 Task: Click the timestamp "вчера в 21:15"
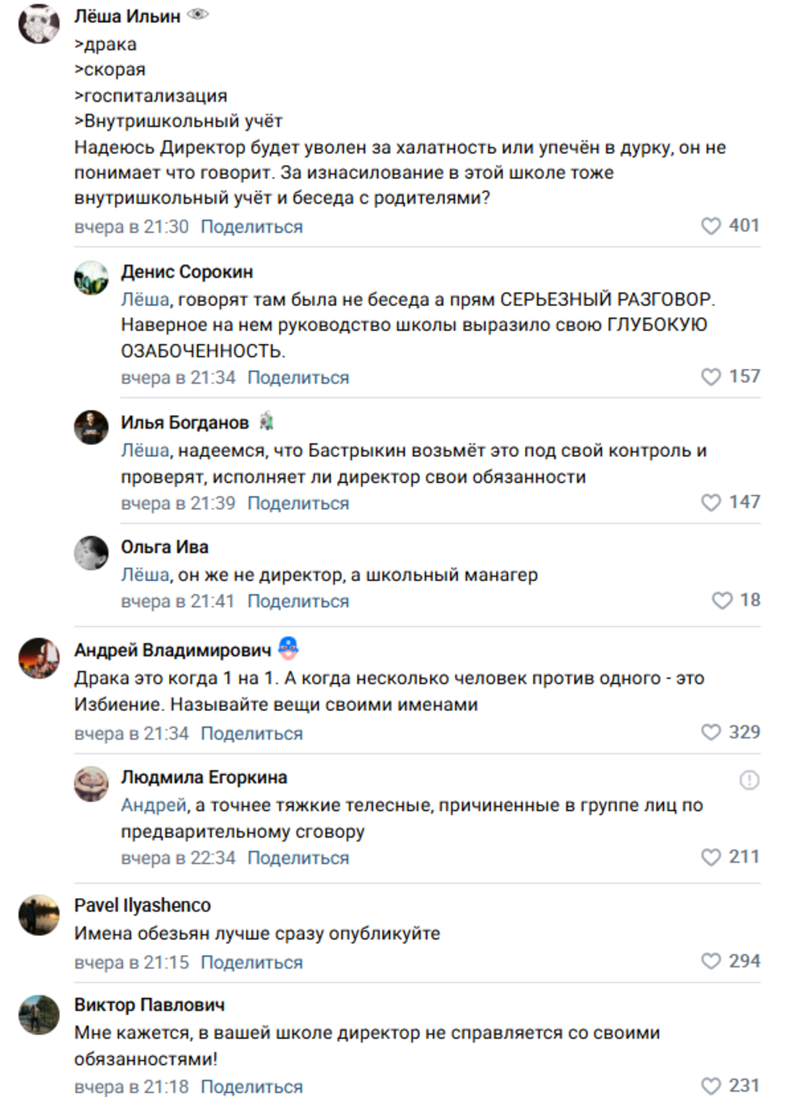click(x=131, y=963)
